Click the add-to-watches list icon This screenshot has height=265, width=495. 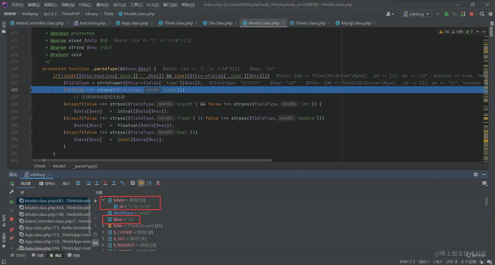(158, 183)
